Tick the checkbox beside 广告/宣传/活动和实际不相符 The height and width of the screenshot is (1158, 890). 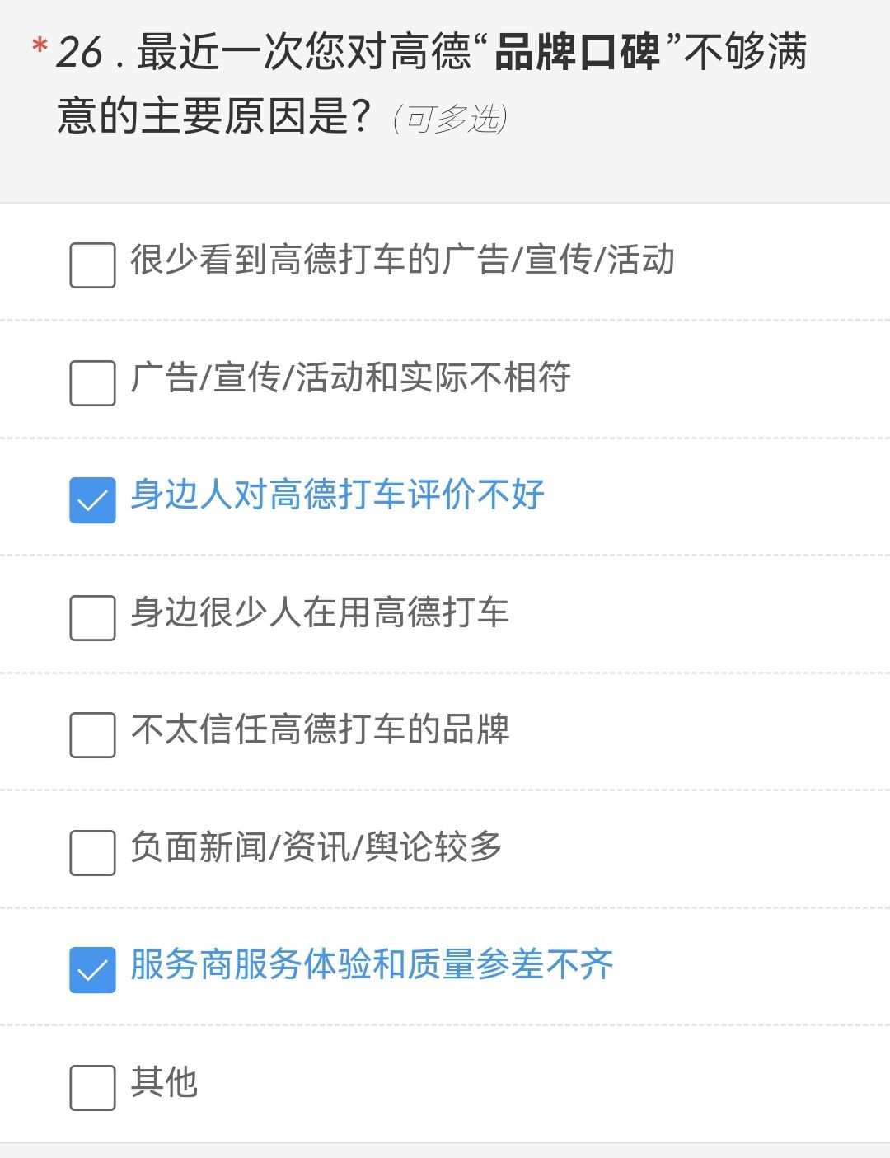[92, 383]
